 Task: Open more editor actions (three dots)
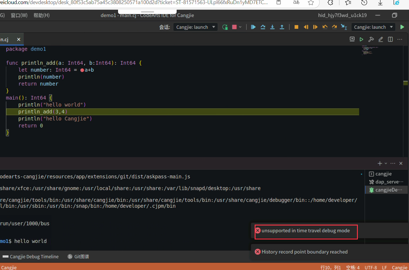(400, 39)
